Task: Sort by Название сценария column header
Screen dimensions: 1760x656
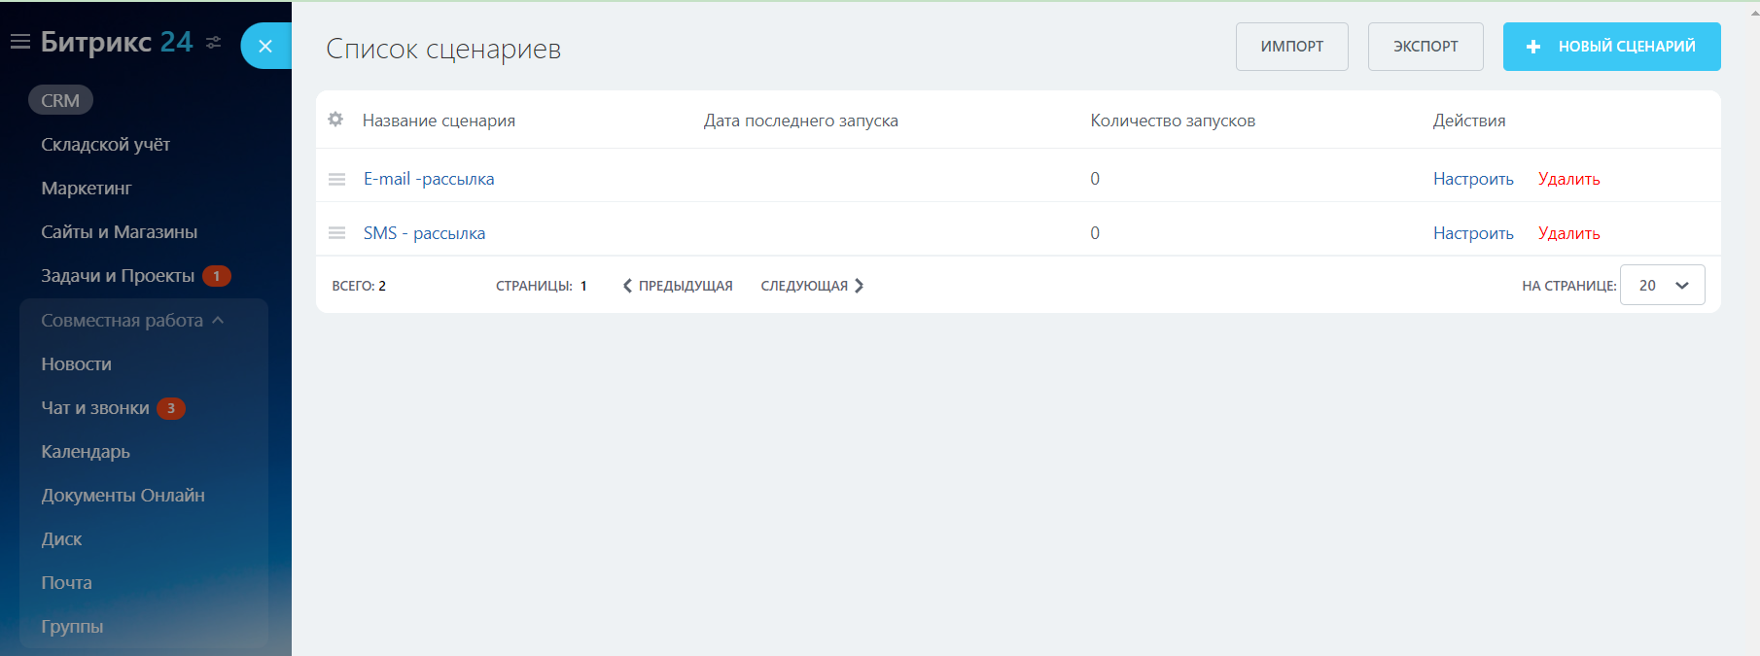Action: click(439, 121)
